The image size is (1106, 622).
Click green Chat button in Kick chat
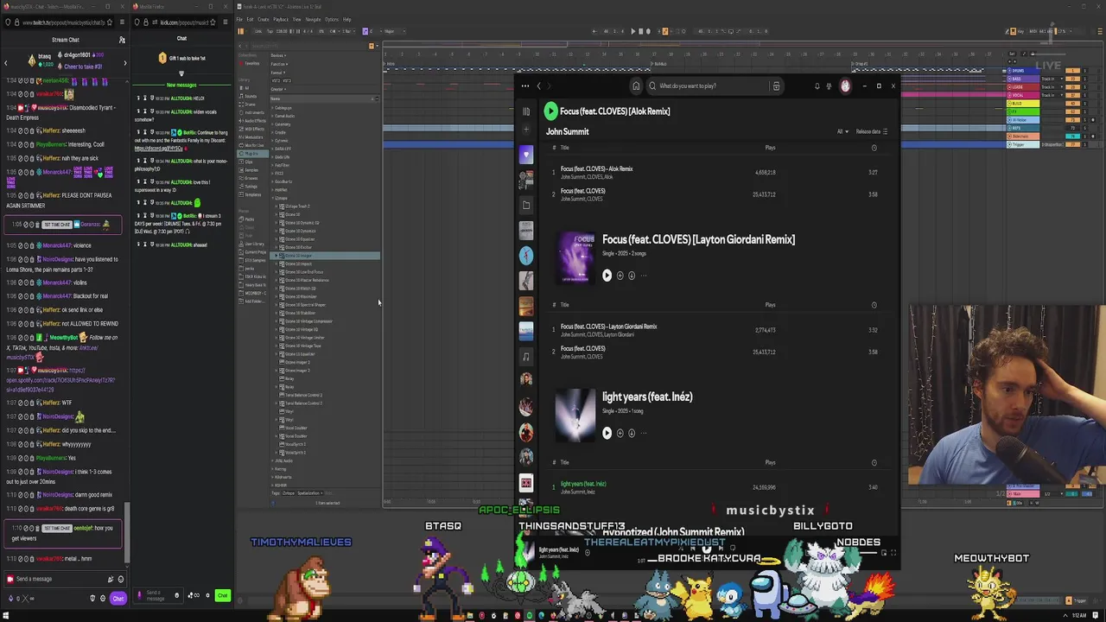pyautogui.click(x=222, y=595)
